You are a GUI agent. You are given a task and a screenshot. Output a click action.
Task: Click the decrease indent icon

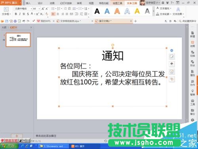65,9
